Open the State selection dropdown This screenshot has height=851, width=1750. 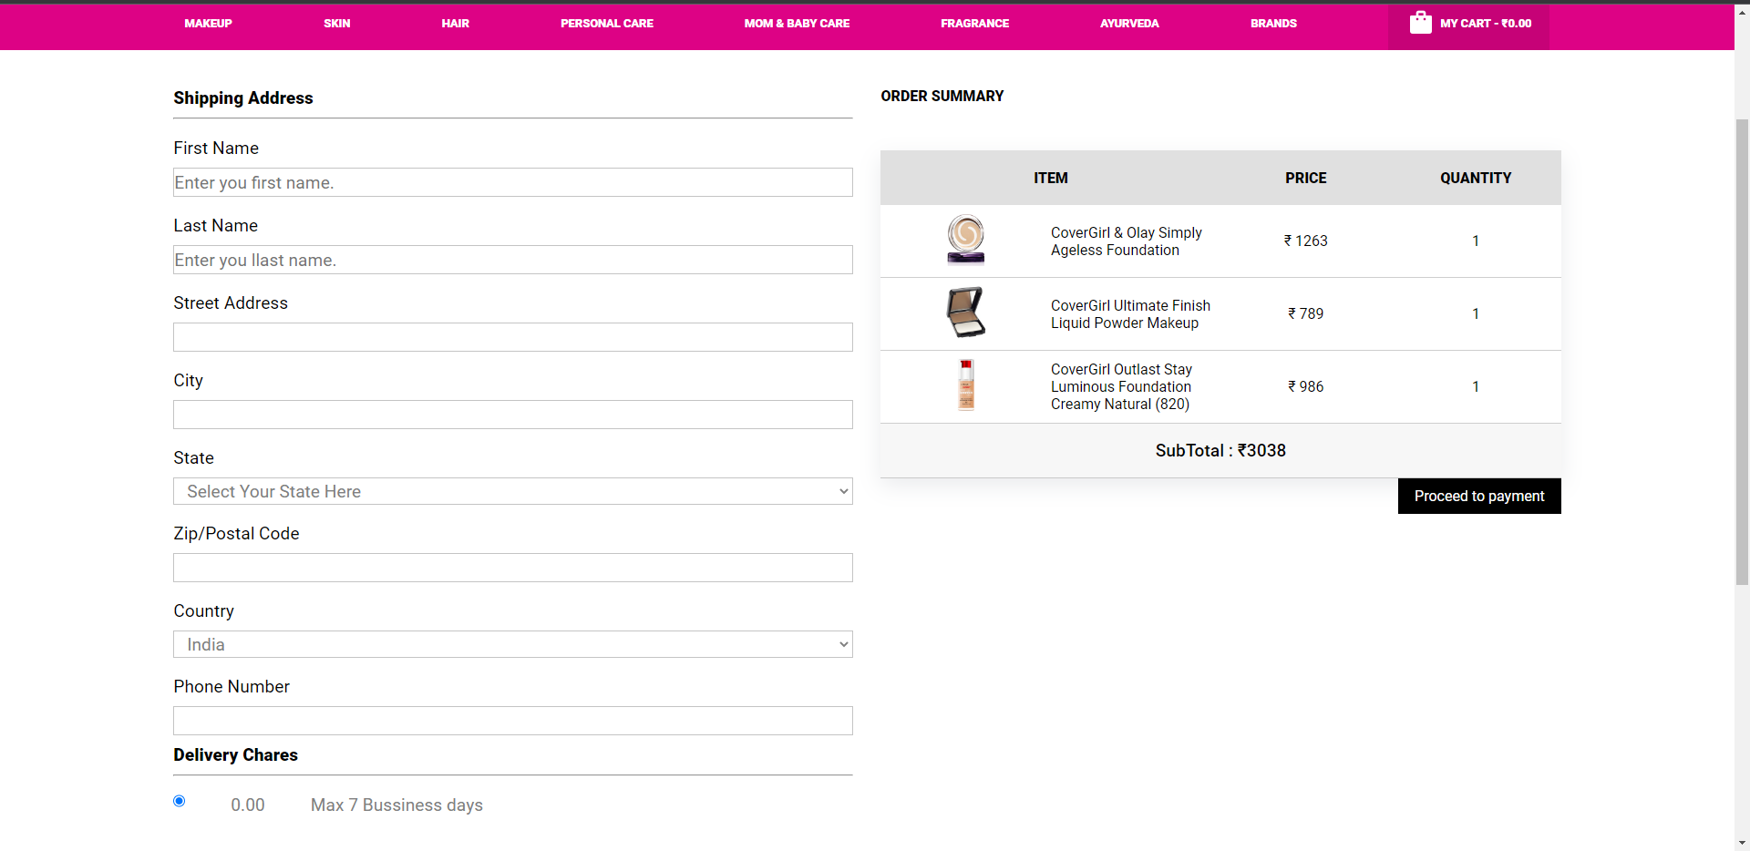[x=512, y=491]
